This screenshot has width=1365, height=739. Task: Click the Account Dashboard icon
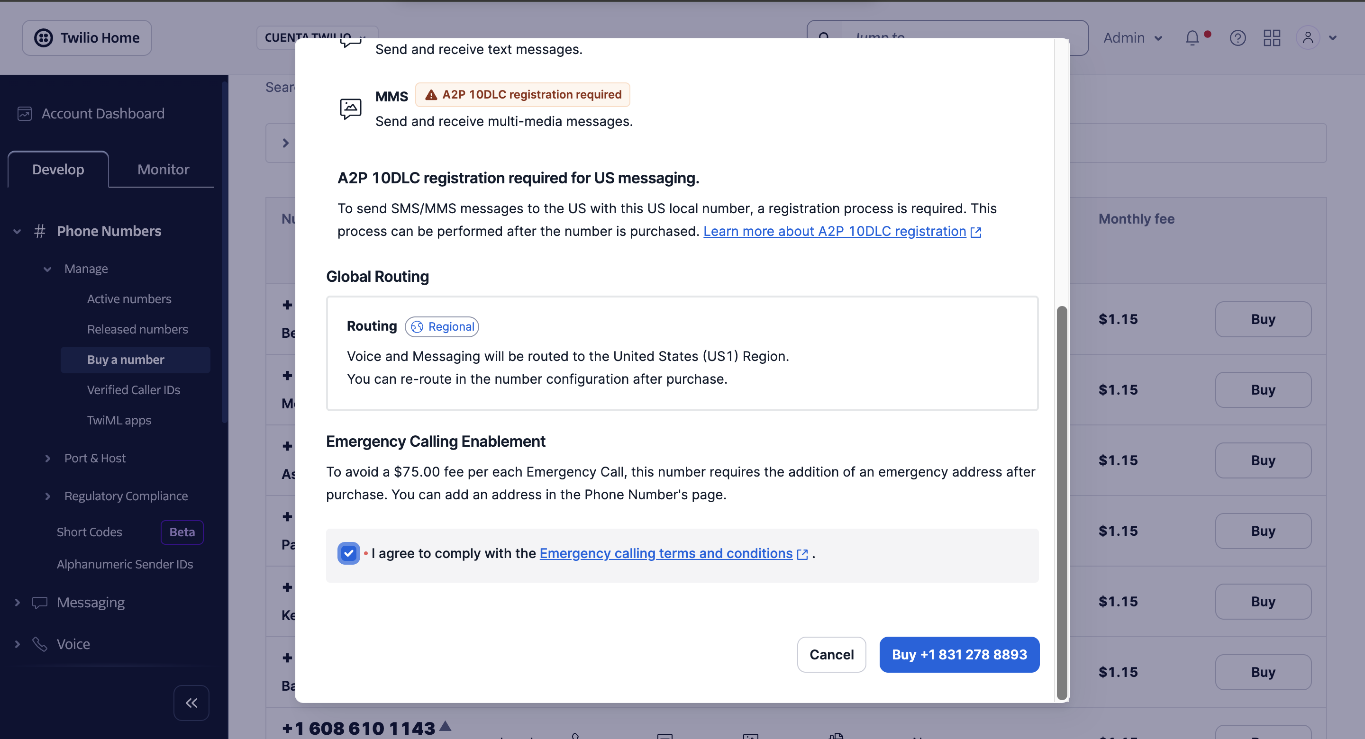[25, 113]
